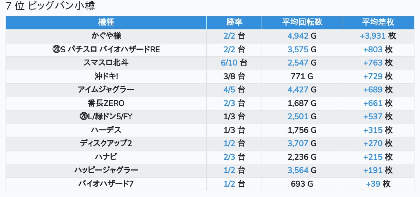Open ディスクアップ2 machine entry
This screenshot has height=197, width=420.
[106, 144]
